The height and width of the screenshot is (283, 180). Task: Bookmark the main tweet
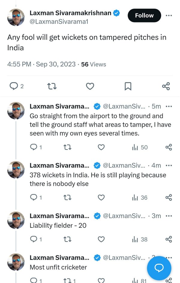coord(128,86)
